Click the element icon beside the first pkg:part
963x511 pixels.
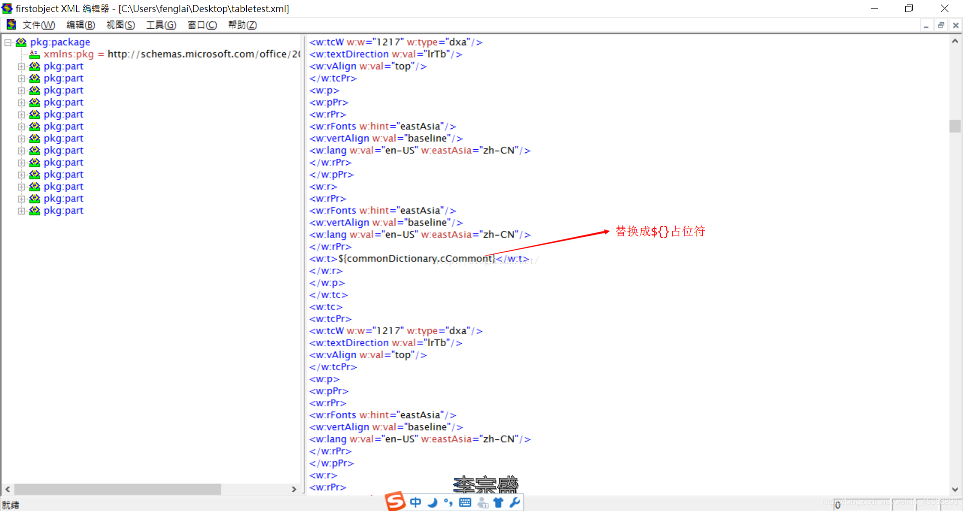point(34,66)
